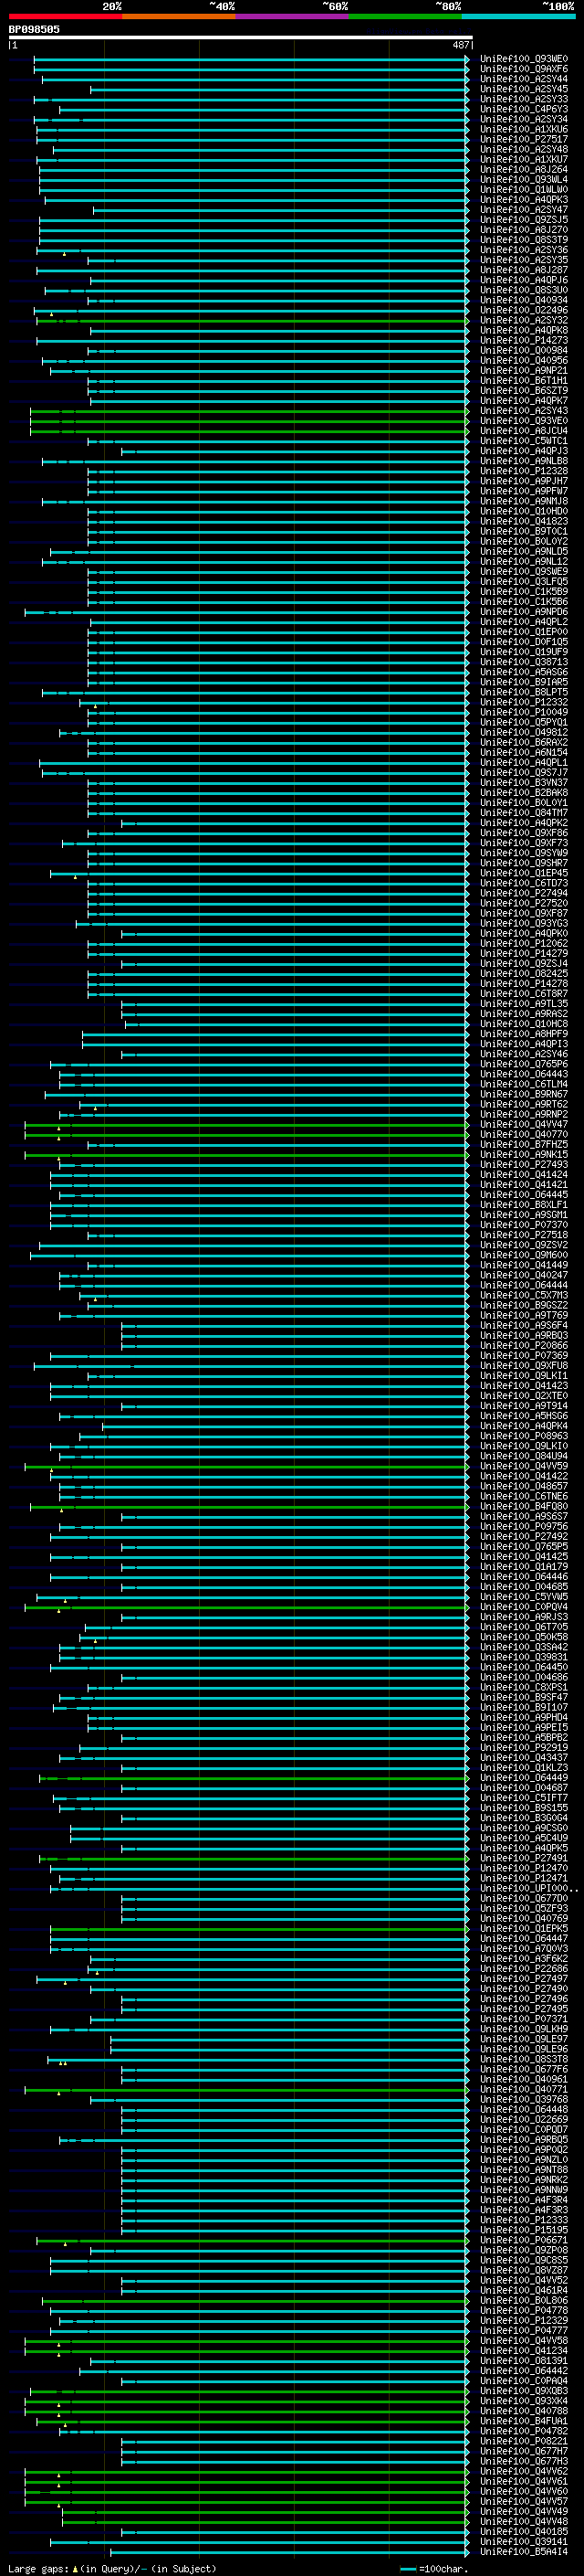
Task: Select the UniRef100_P07370 row label
Action: coord(524,1225)
